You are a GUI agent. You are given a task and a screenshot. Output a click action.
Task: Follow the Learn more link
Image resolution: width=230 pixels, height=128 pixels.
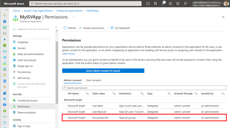point(68,54)
